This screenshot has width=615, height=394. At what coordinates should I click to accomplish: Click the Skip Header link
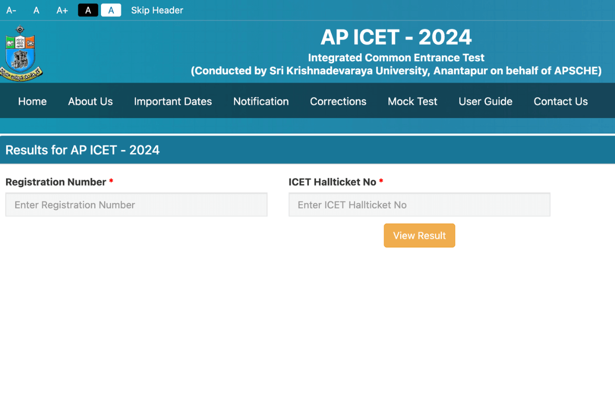point(157,10)
